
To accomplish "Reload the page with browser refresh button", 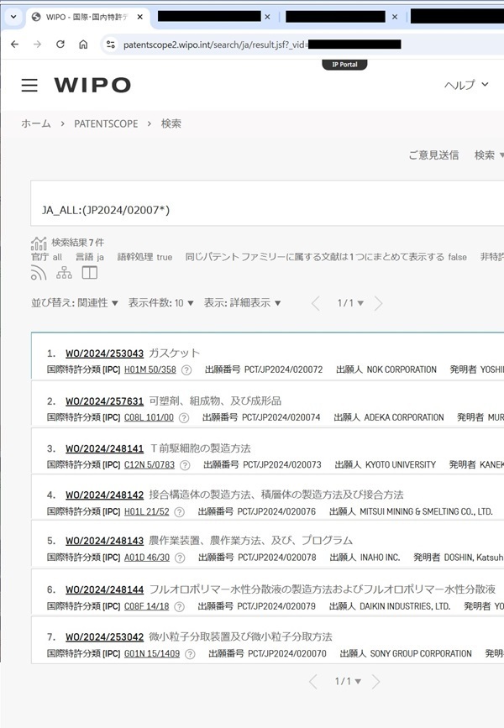I will pyautogui.click(x=60, y=45).
